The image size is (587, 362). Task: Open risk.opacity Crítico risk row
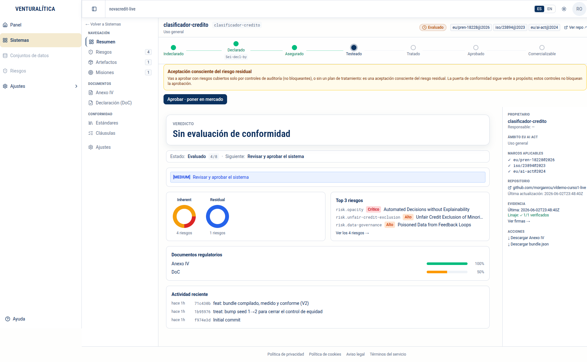point(410,209)
